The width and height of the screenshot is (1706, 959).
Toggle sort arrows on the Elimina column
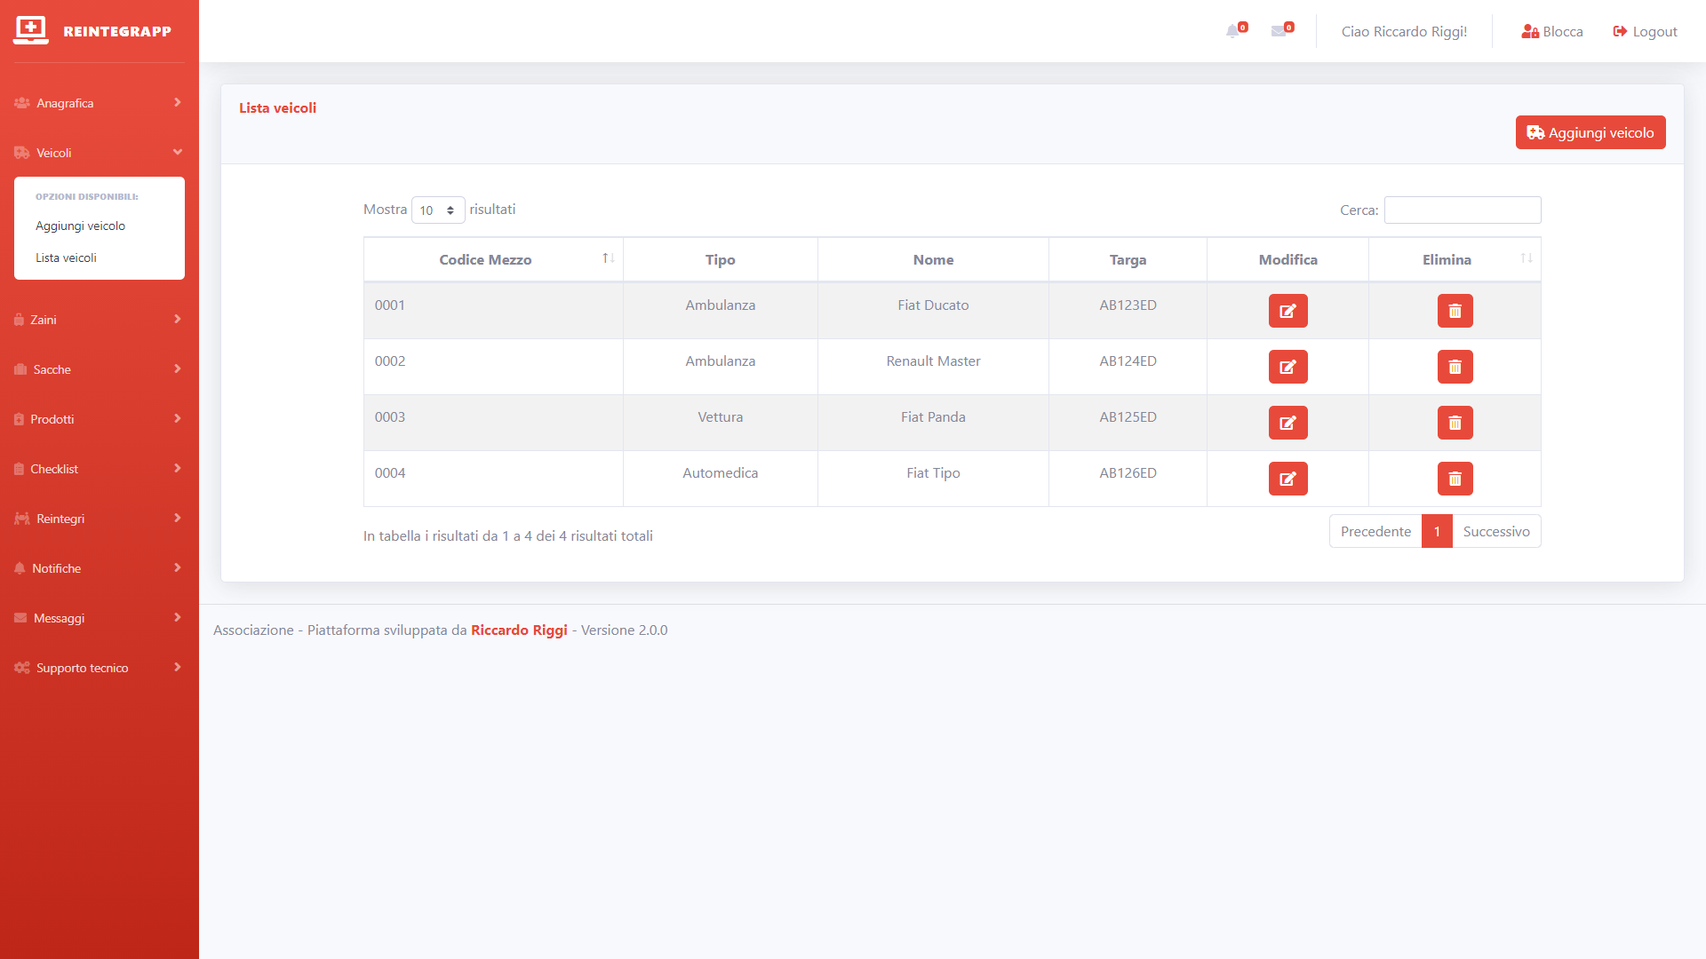1526,258
